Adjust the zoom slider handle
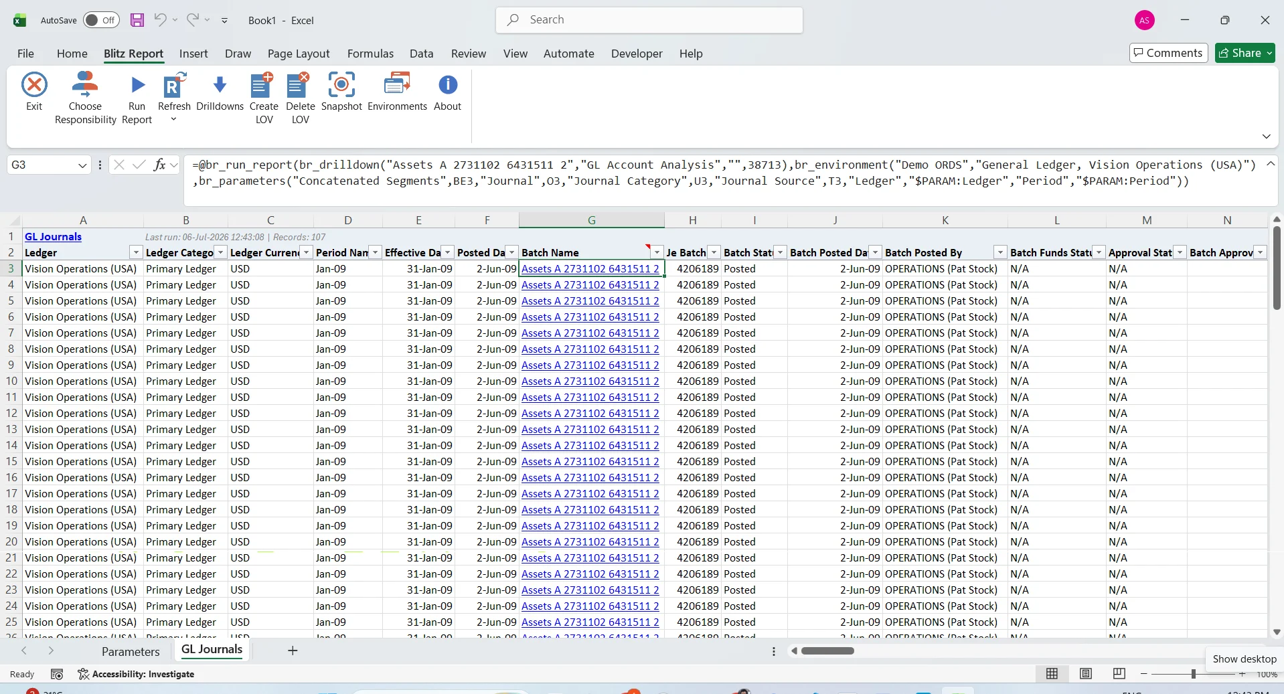The image size is (1284, 694). [1193, 674]
